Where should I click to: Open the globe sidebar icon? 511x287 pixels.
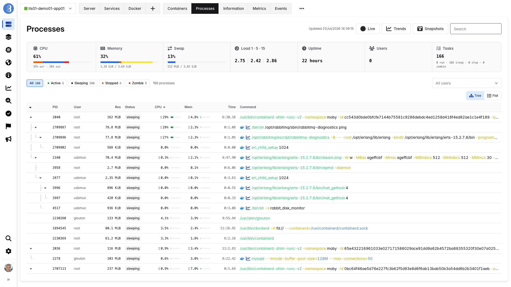(x=9, y=62)
